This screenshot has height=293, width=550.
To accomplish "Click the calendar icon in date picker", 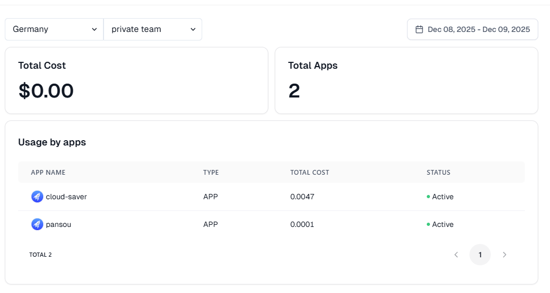I will tap(419, 29).
